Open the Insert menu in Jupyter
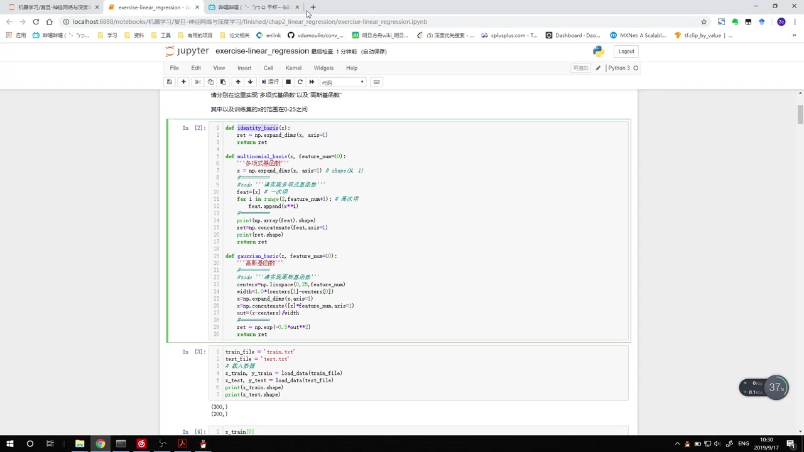 click(x=244, y=68)
